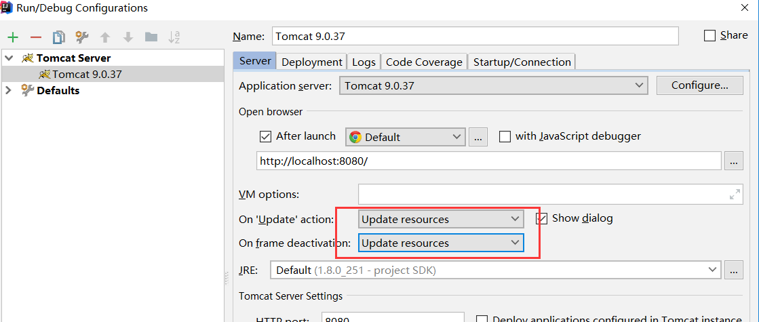The image size is (759, 322).
Task: Open the On frame deactivation dropdown
Action: (441, 243)
